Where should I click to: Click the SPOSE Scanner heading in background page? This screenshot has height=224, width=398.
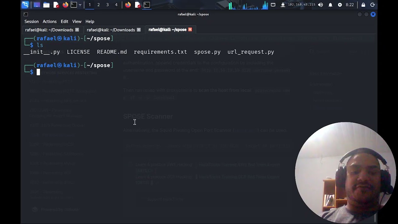click(x=148, y=116)
